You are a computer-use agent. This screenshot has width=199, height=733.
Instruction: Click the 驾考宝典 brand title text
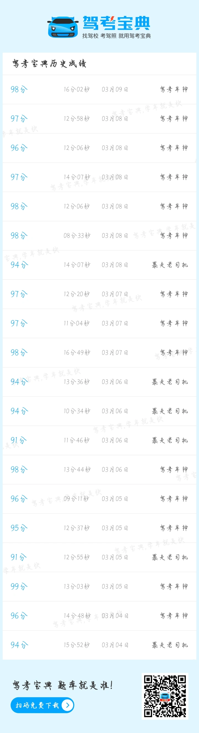point(116,23)
